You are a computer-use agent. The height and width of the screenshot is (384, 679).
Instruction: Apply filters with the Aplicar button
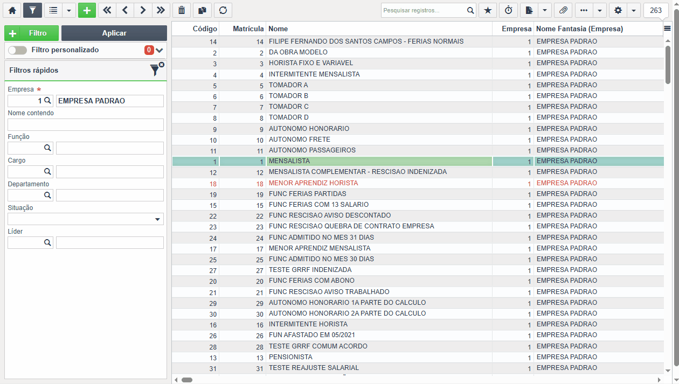point(114,33)
